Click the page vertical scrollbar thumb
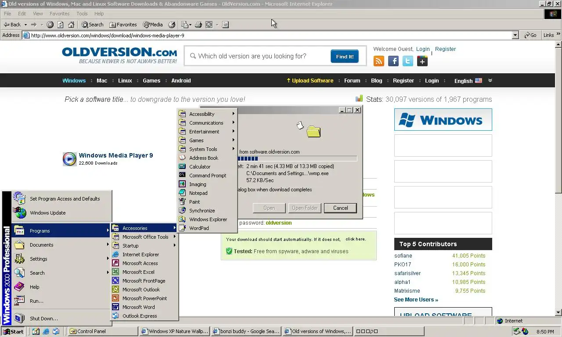 tap(558, 119)
